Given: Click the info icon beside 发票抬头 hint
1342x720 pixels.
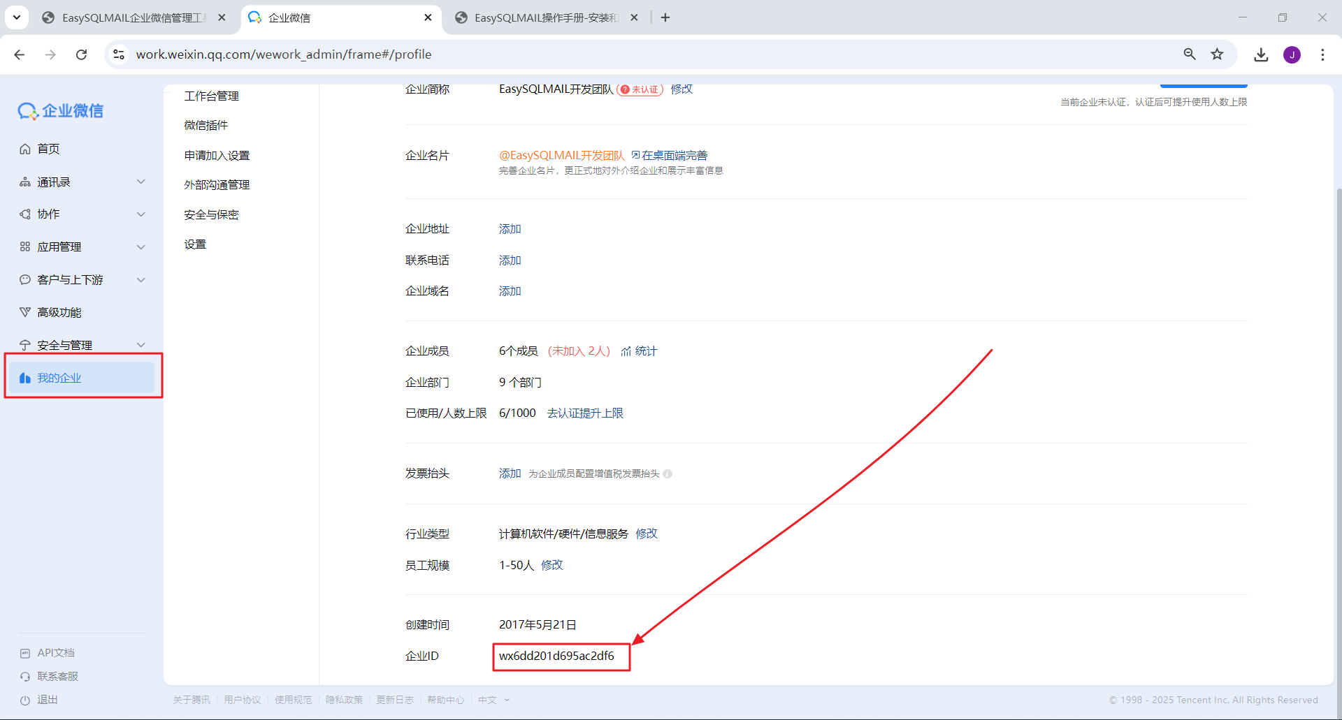Looking at the screenshot, I should pyautogui.click(x=668, y=474).
